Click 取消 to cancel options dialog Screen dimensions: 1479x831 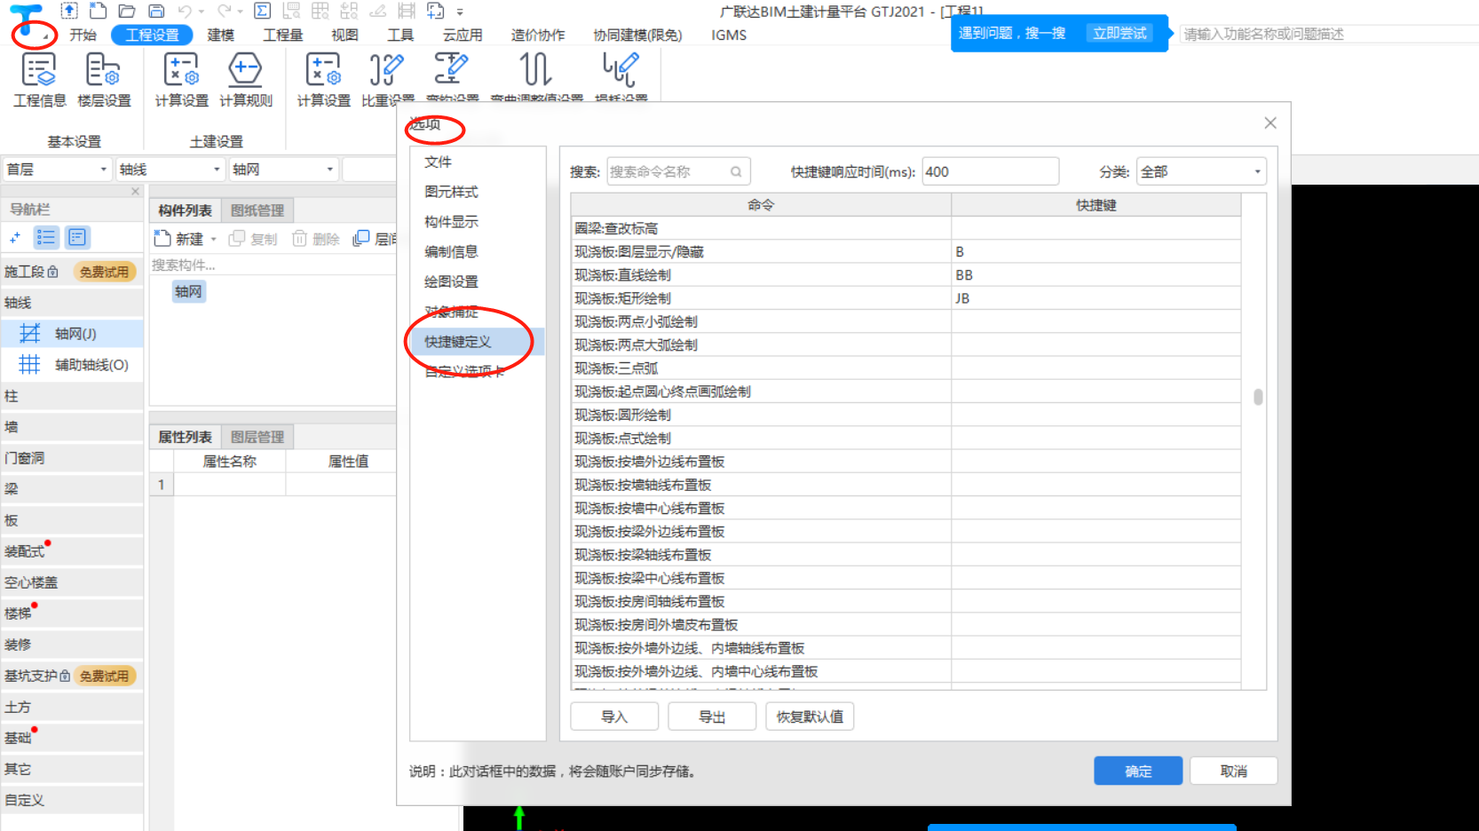click(1233, 771)
